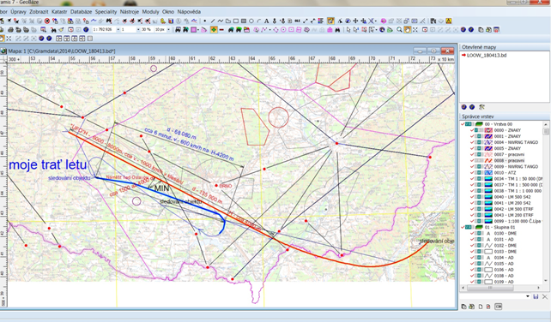The image size is (551, 322).
Task: Click the arrow pointer selection tool
Action: (x=348, y=30)
